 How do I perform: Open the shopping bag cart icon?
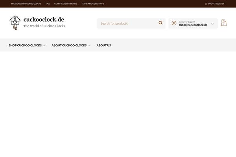pyautogui.click(x=224, y=23)
